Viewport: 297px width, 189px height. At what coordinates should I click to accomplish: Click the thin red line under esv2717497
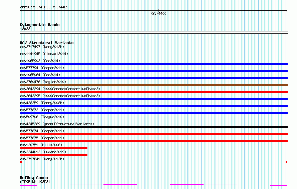tap(154, 50)
